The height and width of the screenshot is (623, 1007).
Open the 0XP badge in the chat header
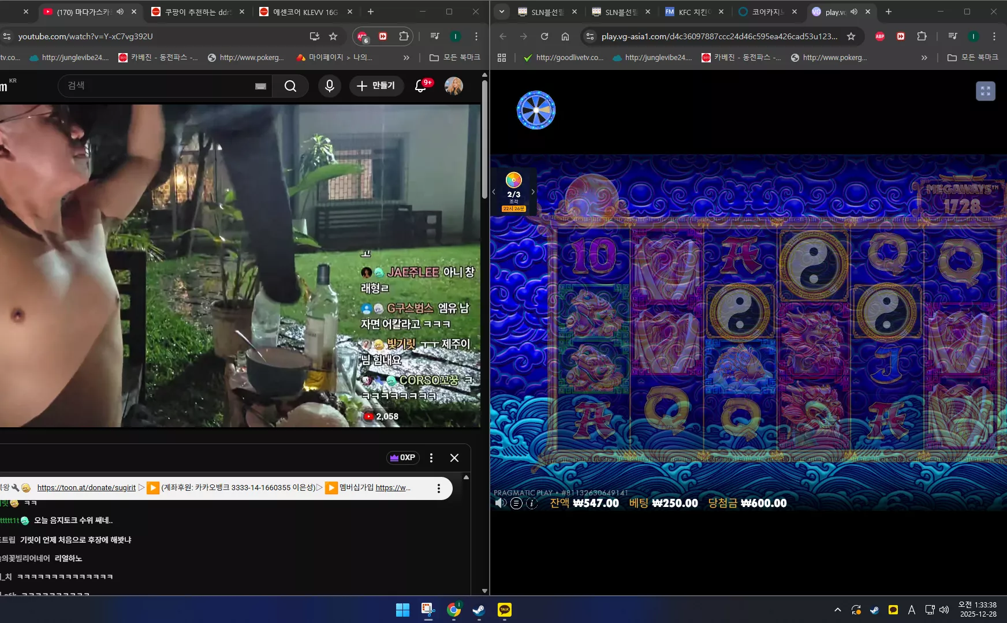coord(403,458)
